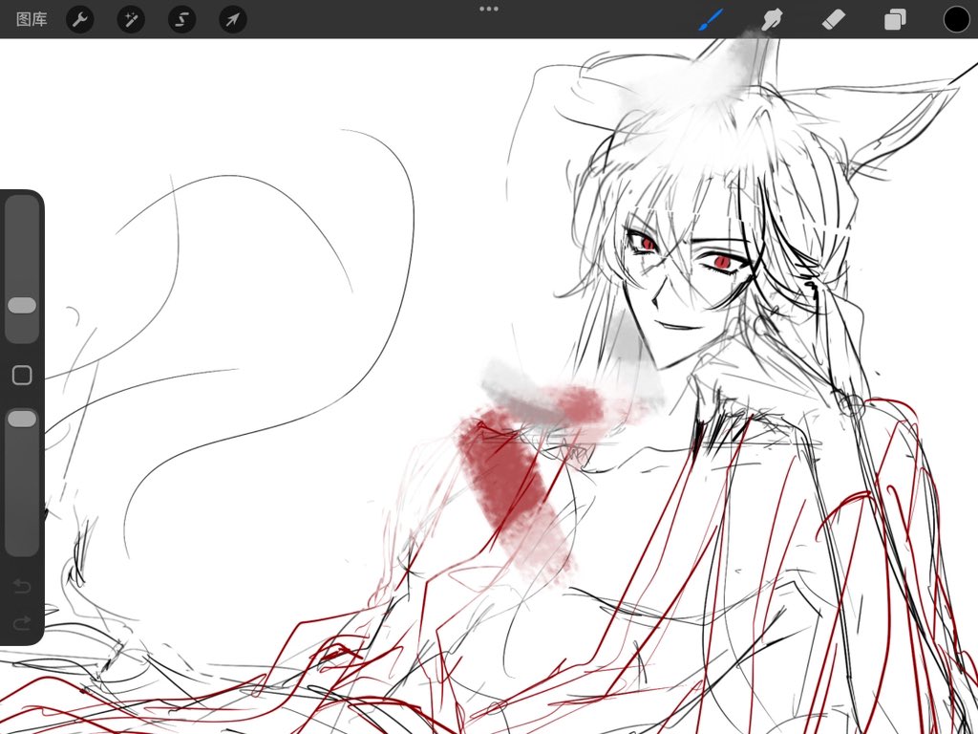
Task: Activate the Transform arrow tool
Action: pyautogui.click(x=233, y=19)
